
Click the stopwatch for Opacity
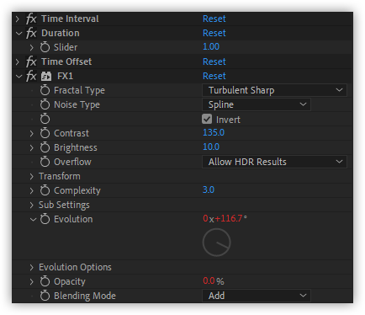tap(45, 281)
